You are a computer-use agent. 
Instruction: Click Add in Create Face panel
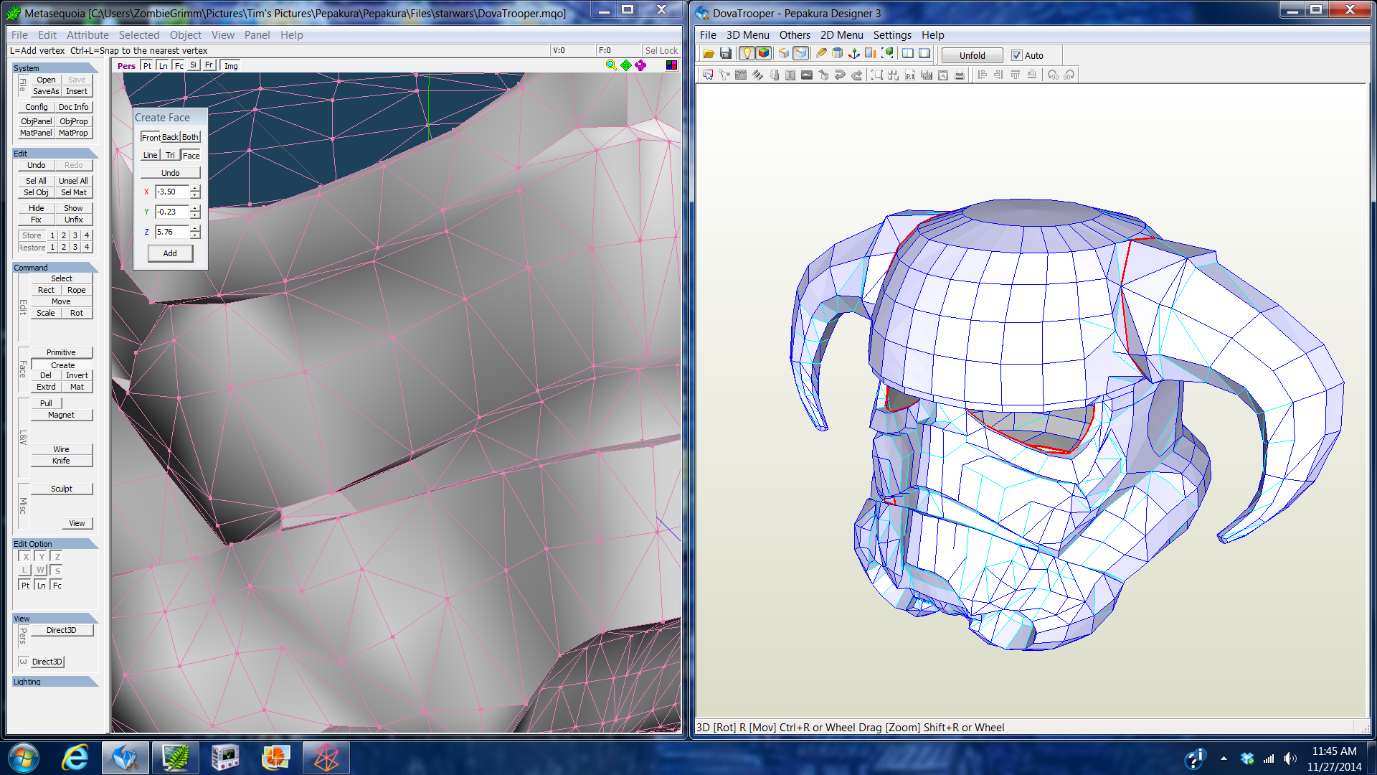point(170,253)
